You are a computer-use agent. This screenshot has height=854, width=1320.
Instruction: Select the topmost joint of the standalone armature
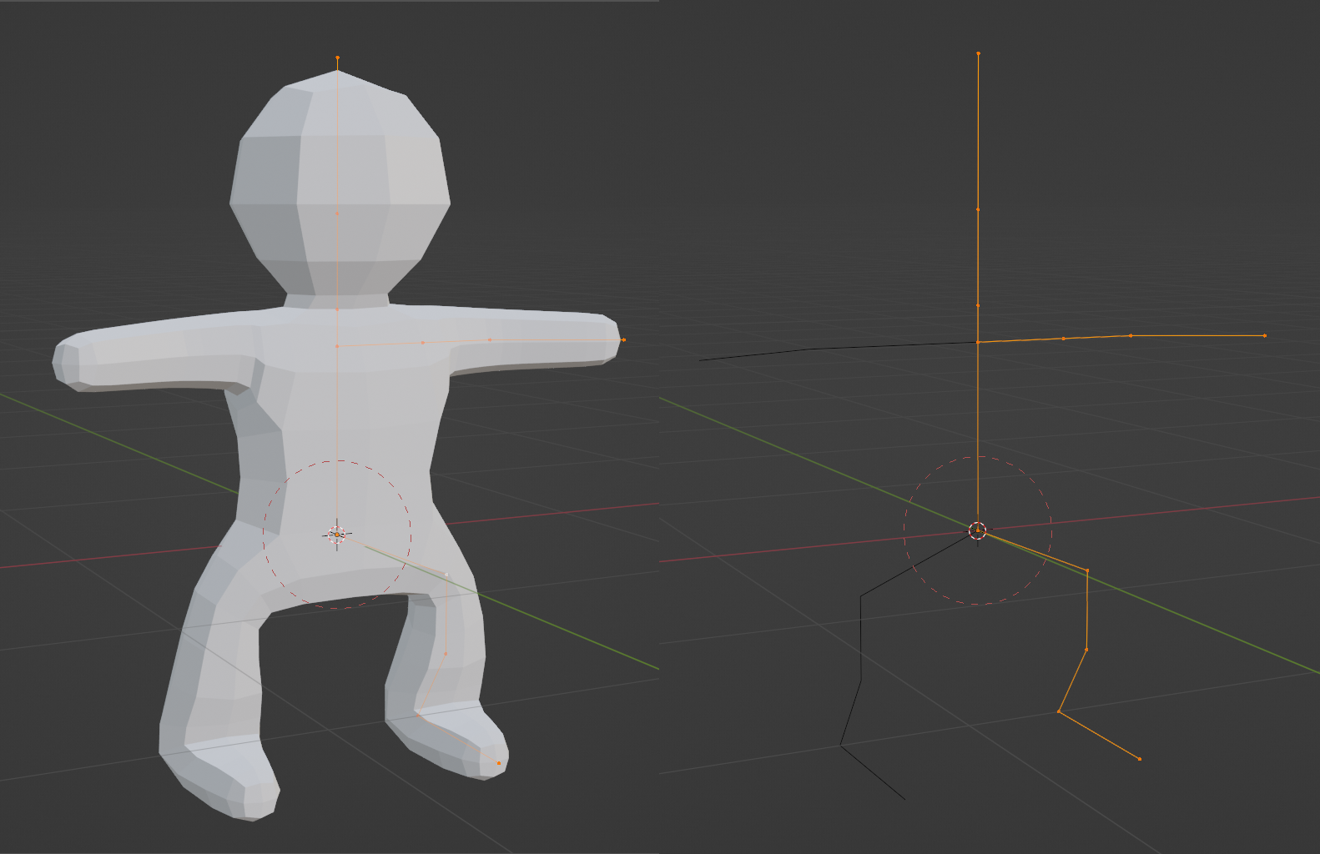(x=978, y=53)
